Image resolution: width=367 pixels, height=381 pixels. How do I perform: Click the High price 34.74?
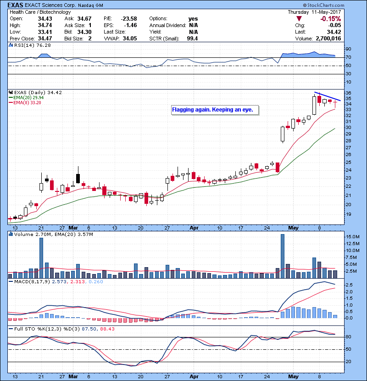coord(45,25)
